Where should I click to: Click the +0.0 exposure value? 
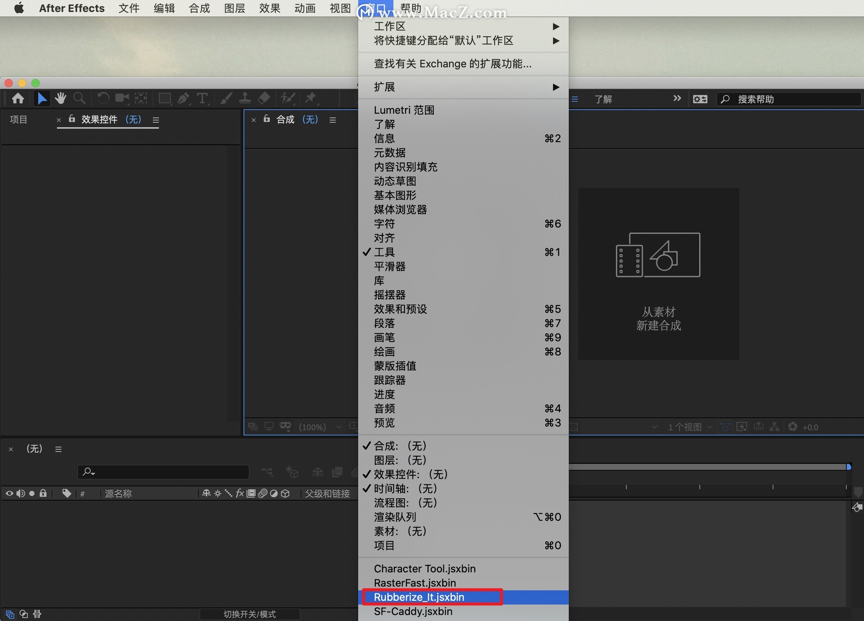point(810,427)
